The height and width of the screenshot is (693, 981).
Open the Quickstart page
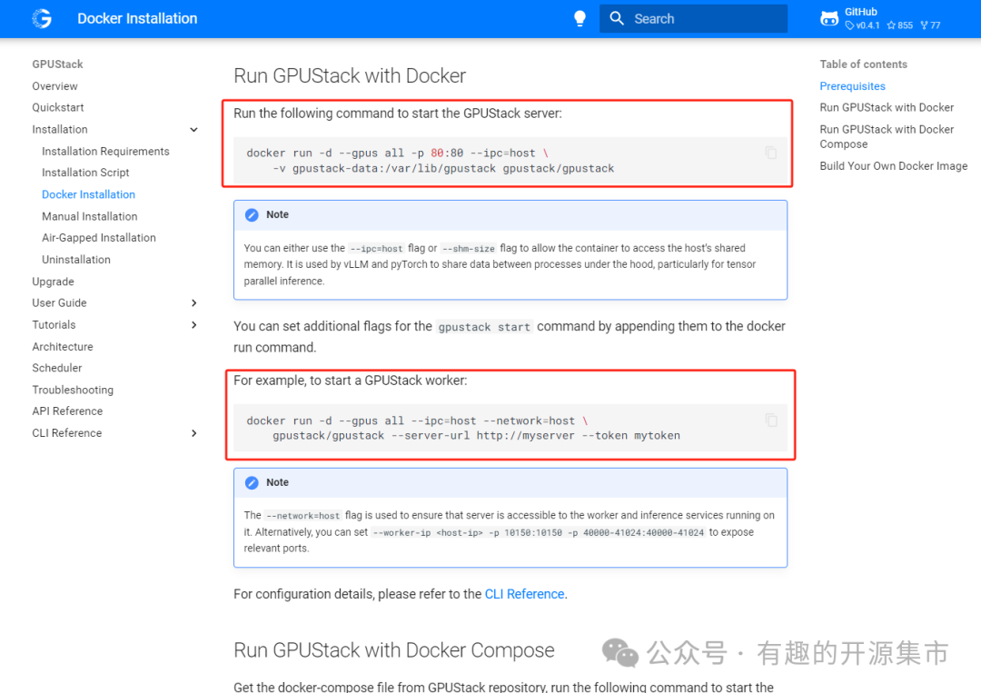tap(57, 107)
